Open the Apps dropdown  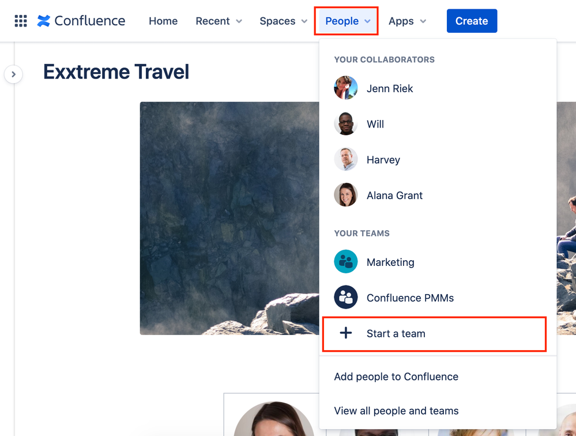408,21
